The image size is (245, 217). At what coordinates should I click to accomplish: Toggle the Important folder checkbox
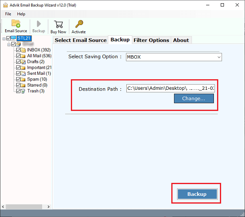pyautogui.click(x=18, y=67)
